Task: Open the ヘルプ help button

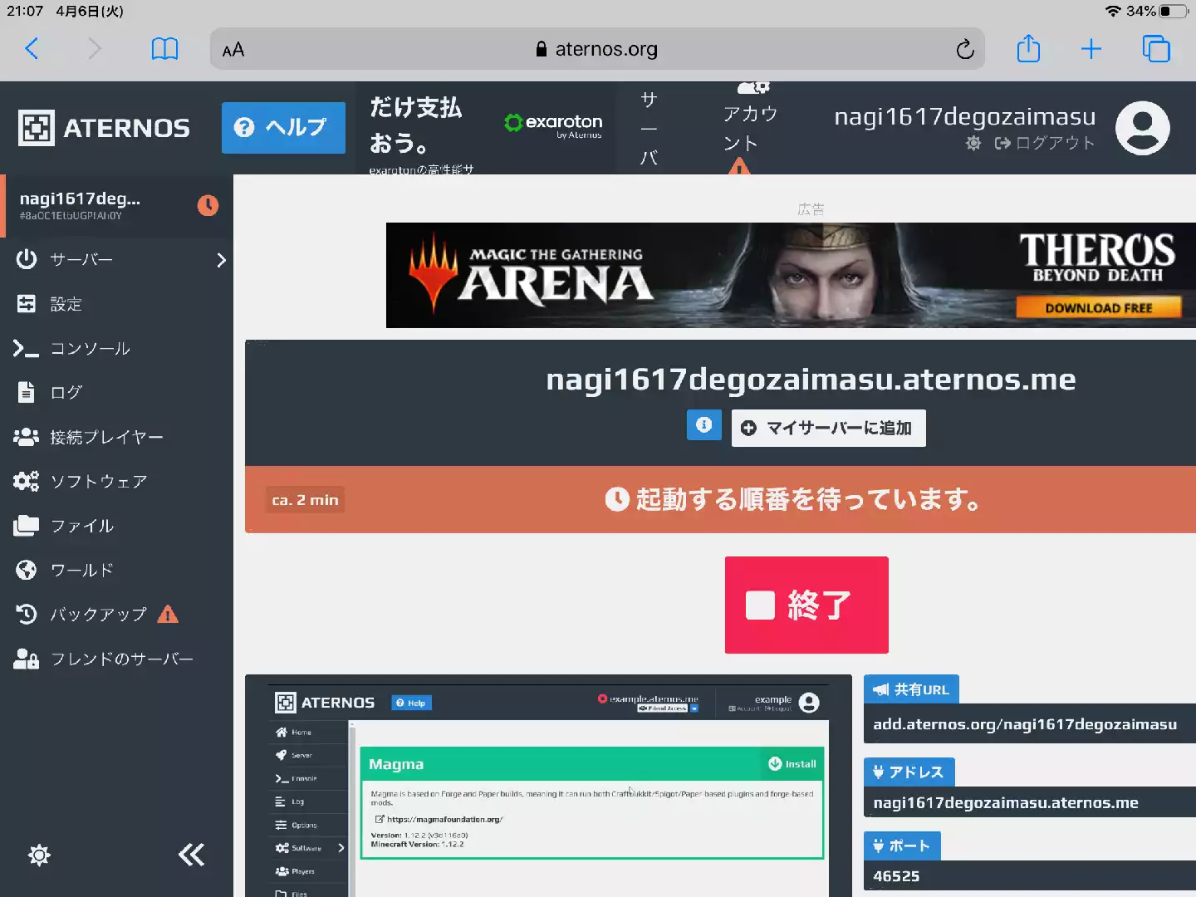Action: click(x=283, y=128)
